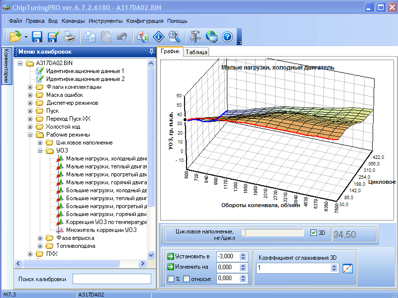
Task: Click the binary search magnifier icon
Action: 174,36
